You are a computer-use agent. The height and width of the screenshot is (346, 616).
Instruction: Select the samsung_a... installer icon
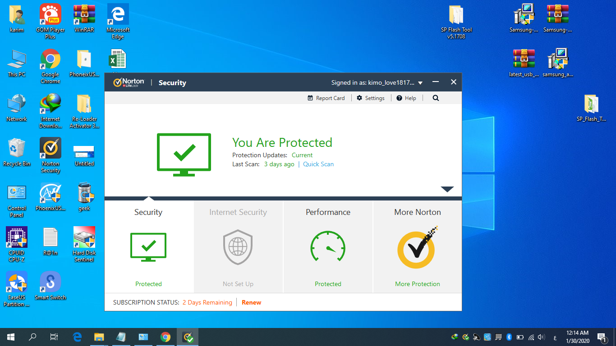558,63
